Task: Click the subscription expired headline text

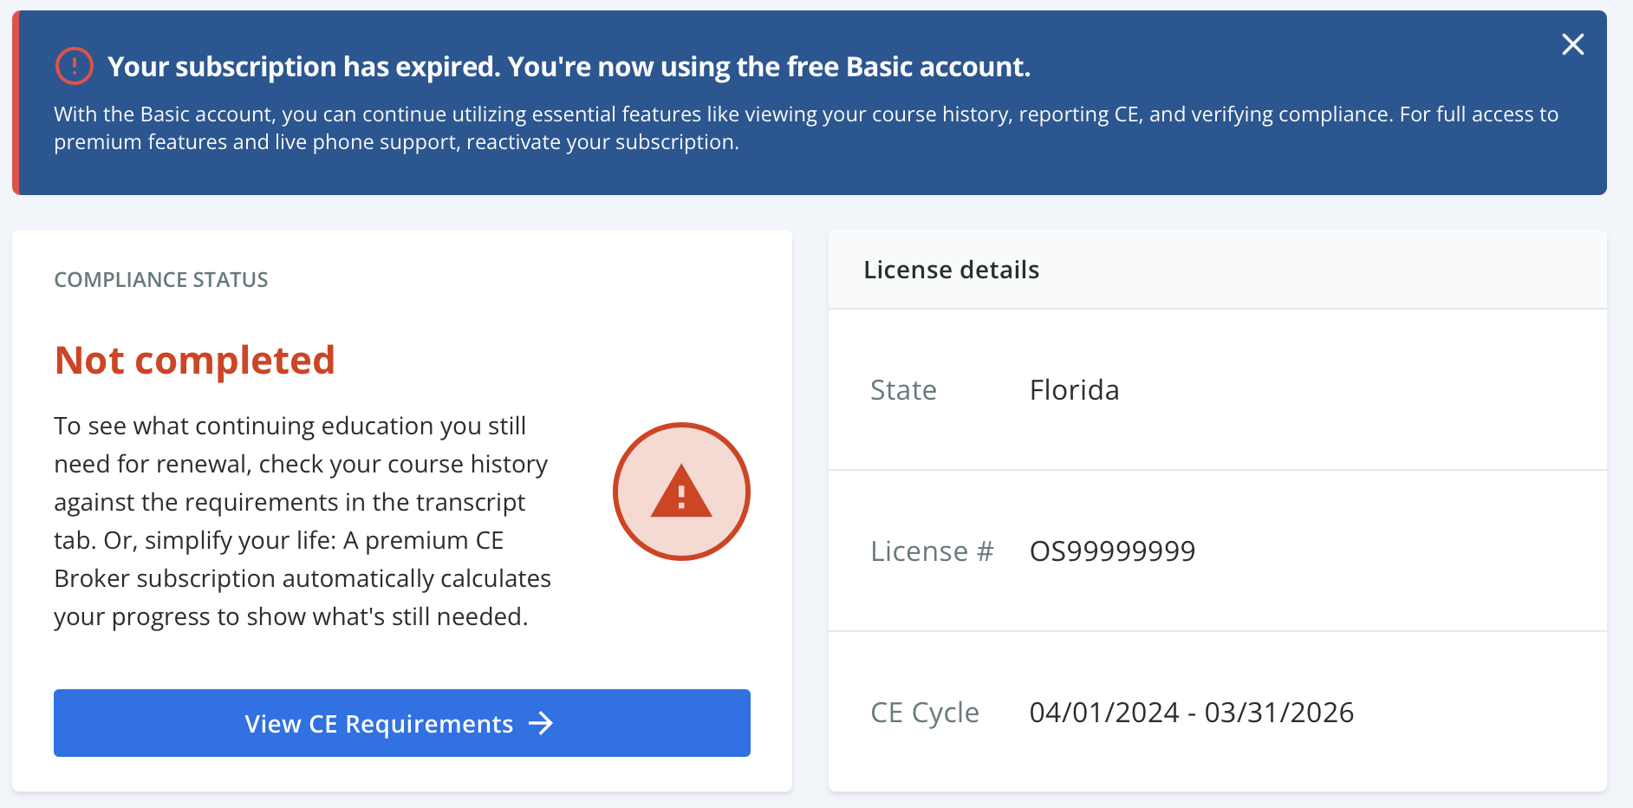Action: (569, 67)
